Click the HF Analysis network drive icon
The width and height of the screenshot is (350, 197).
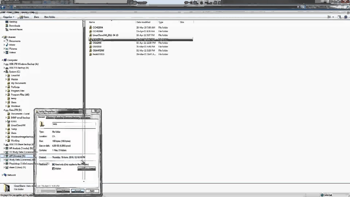[x=7, y=148]
